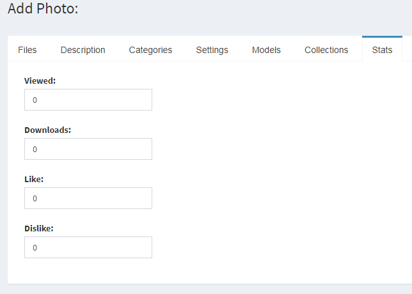
Task: Click into the Downloads input box
Action: click(x=88, y=149)
